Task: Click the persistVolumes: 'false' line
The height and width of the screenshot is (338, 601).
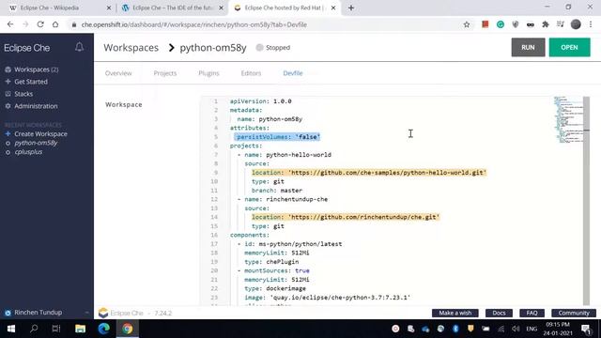Action: coord(278,137)
